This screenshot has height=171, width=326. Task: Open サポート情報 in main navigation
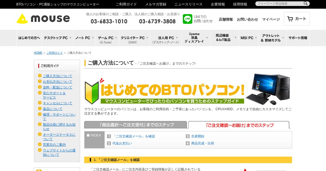tap(298, 38)
